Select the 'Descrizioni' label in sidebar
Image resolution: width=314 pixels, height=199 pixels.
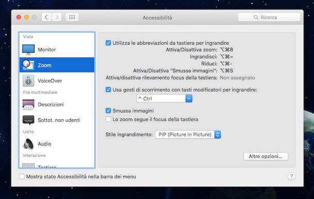point(50,104)
